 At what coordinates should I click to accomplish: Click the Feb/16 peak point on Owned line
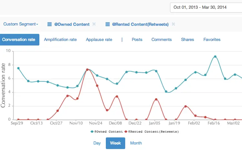[215, 56]
